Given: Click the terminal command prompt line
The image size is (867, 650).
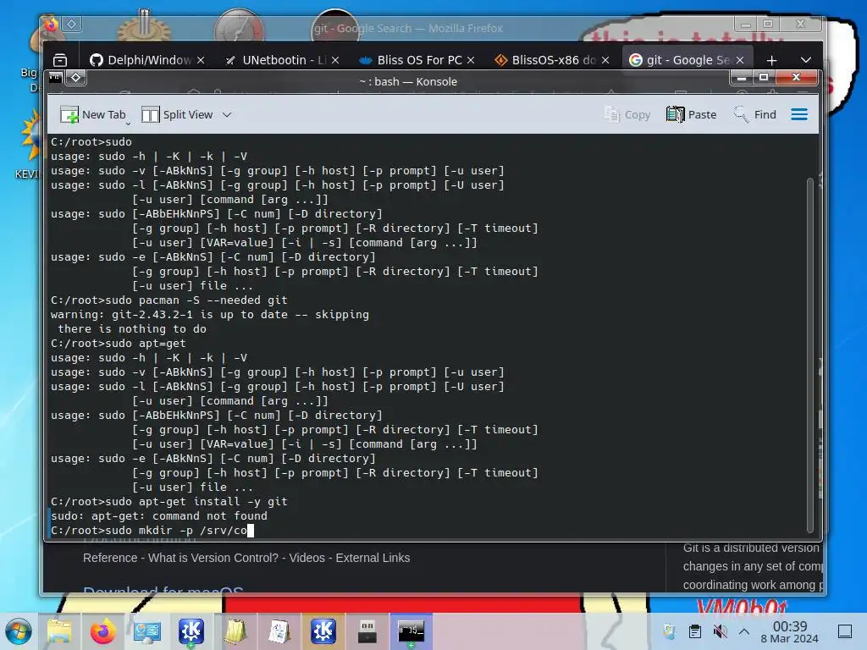Looking at the screenshot, I should point(152,530).
